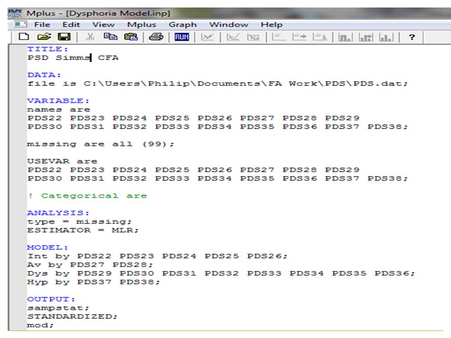Click the 'type = missing;' line
This screenshot has height=338, width=451.
(x=79, y=222)
